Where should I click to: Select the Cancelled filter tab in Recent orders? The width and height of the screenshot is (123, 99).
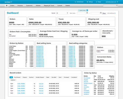pos(54,77)
